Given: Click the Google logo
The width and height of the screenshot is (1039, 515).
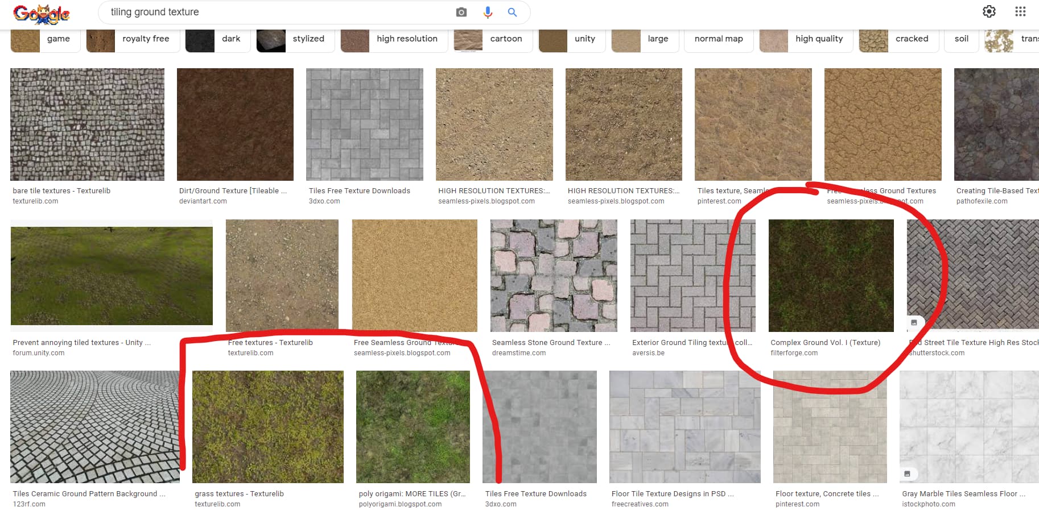Looking at the screenshot, I should pyautogui.click(x=42, y=13).
